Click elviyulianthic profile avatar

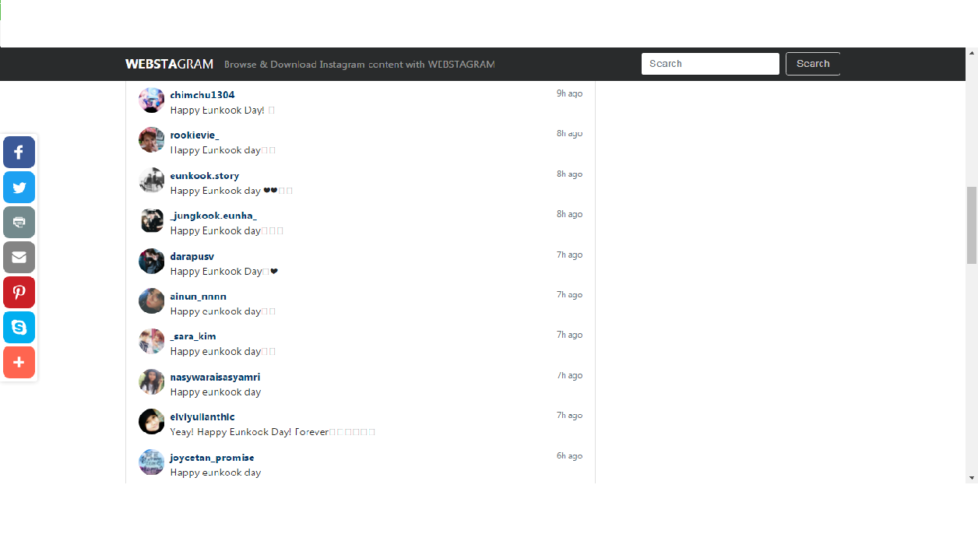pyautogui.click(x=151, y=422)
